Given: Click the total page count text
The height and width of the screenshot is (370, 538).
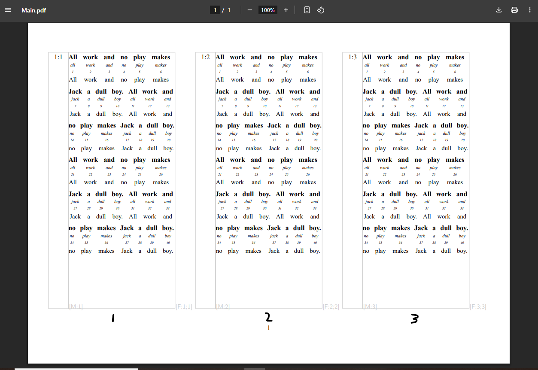Looking at the screenshot, I should 229,10.
